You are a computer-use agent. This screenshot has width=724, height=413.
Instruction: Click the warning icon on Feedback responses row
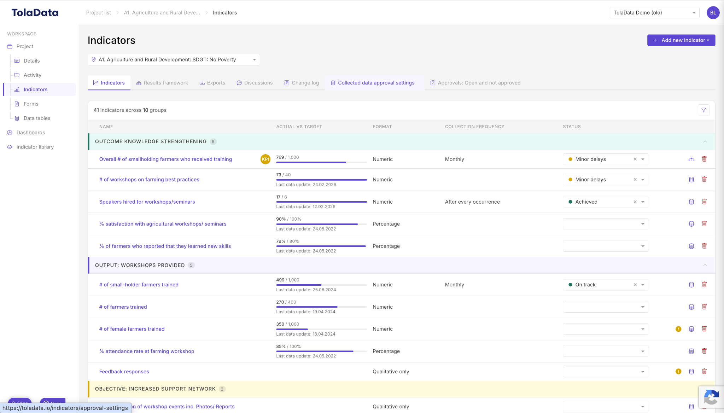pos(678,371)
